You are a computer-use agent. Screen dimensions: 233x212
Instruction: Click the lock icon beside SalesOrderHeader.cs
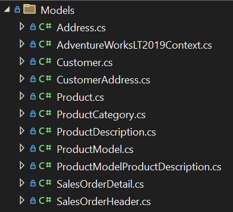click(33, 200)
